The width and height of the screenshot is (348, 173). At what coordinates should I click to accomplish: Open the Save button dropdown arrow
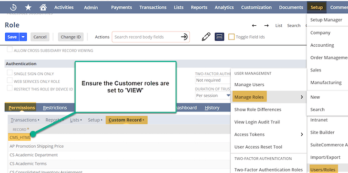point(23,37)
